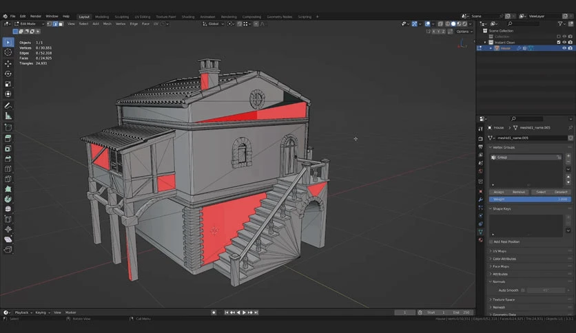Choose the Edge Slide tool
The height and width of the screenshot is (333, 576).
(x=8, y=219)
